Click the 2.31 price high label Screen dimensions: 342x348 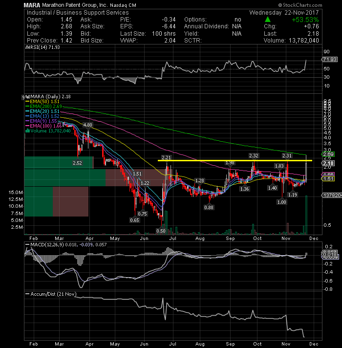pos(287,156)
